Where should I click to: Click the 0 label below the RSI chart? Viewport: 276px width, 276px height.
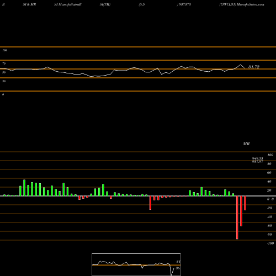3,94
